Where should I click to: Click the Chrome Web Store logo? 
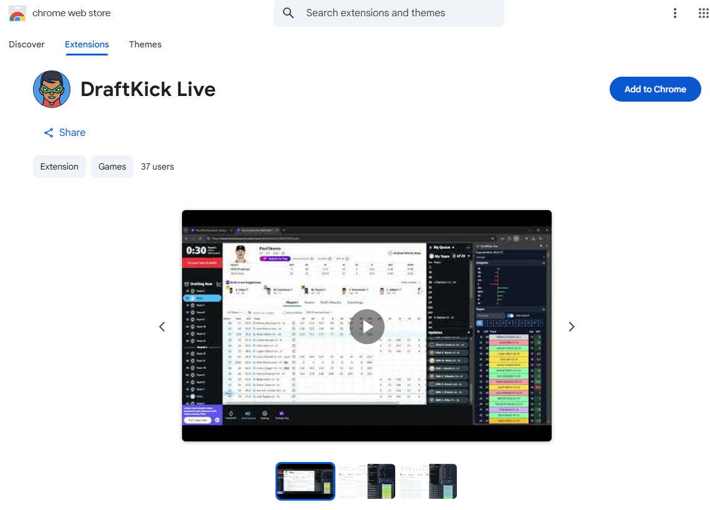pos(17,12)
